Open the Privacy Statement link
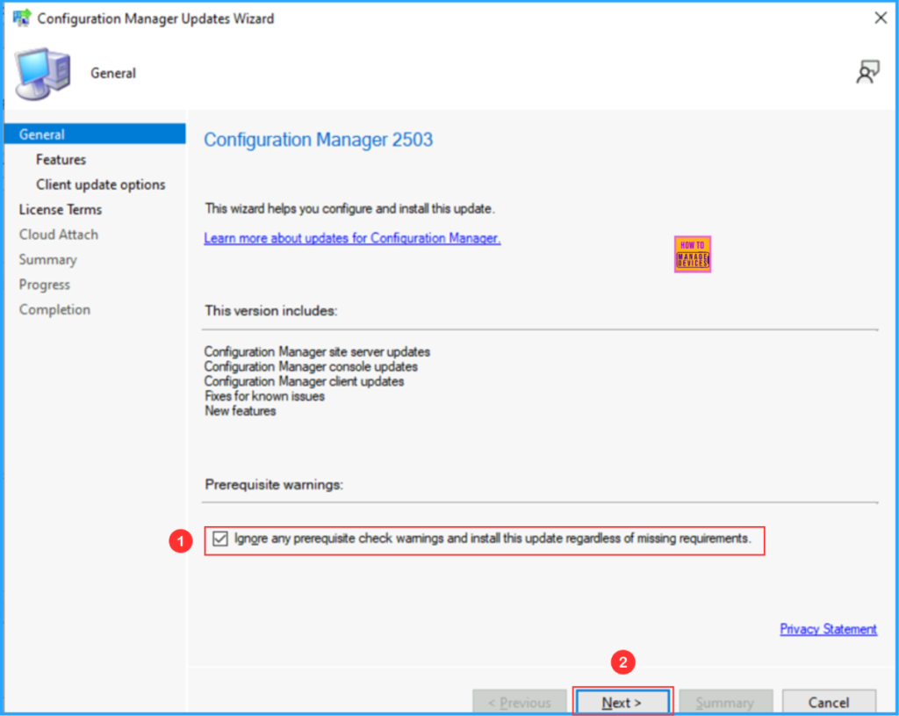Viewport: 899px width, 716px height. coord(828,629)
